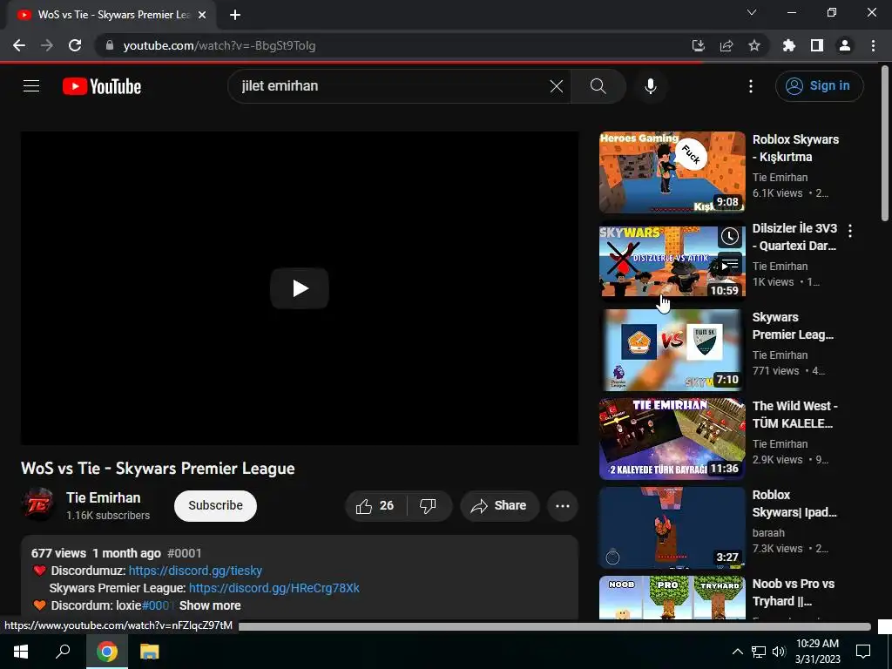Viewport: 892px width, 669px height.
Task: Open a new browser tab
Action: click(235, 15)
